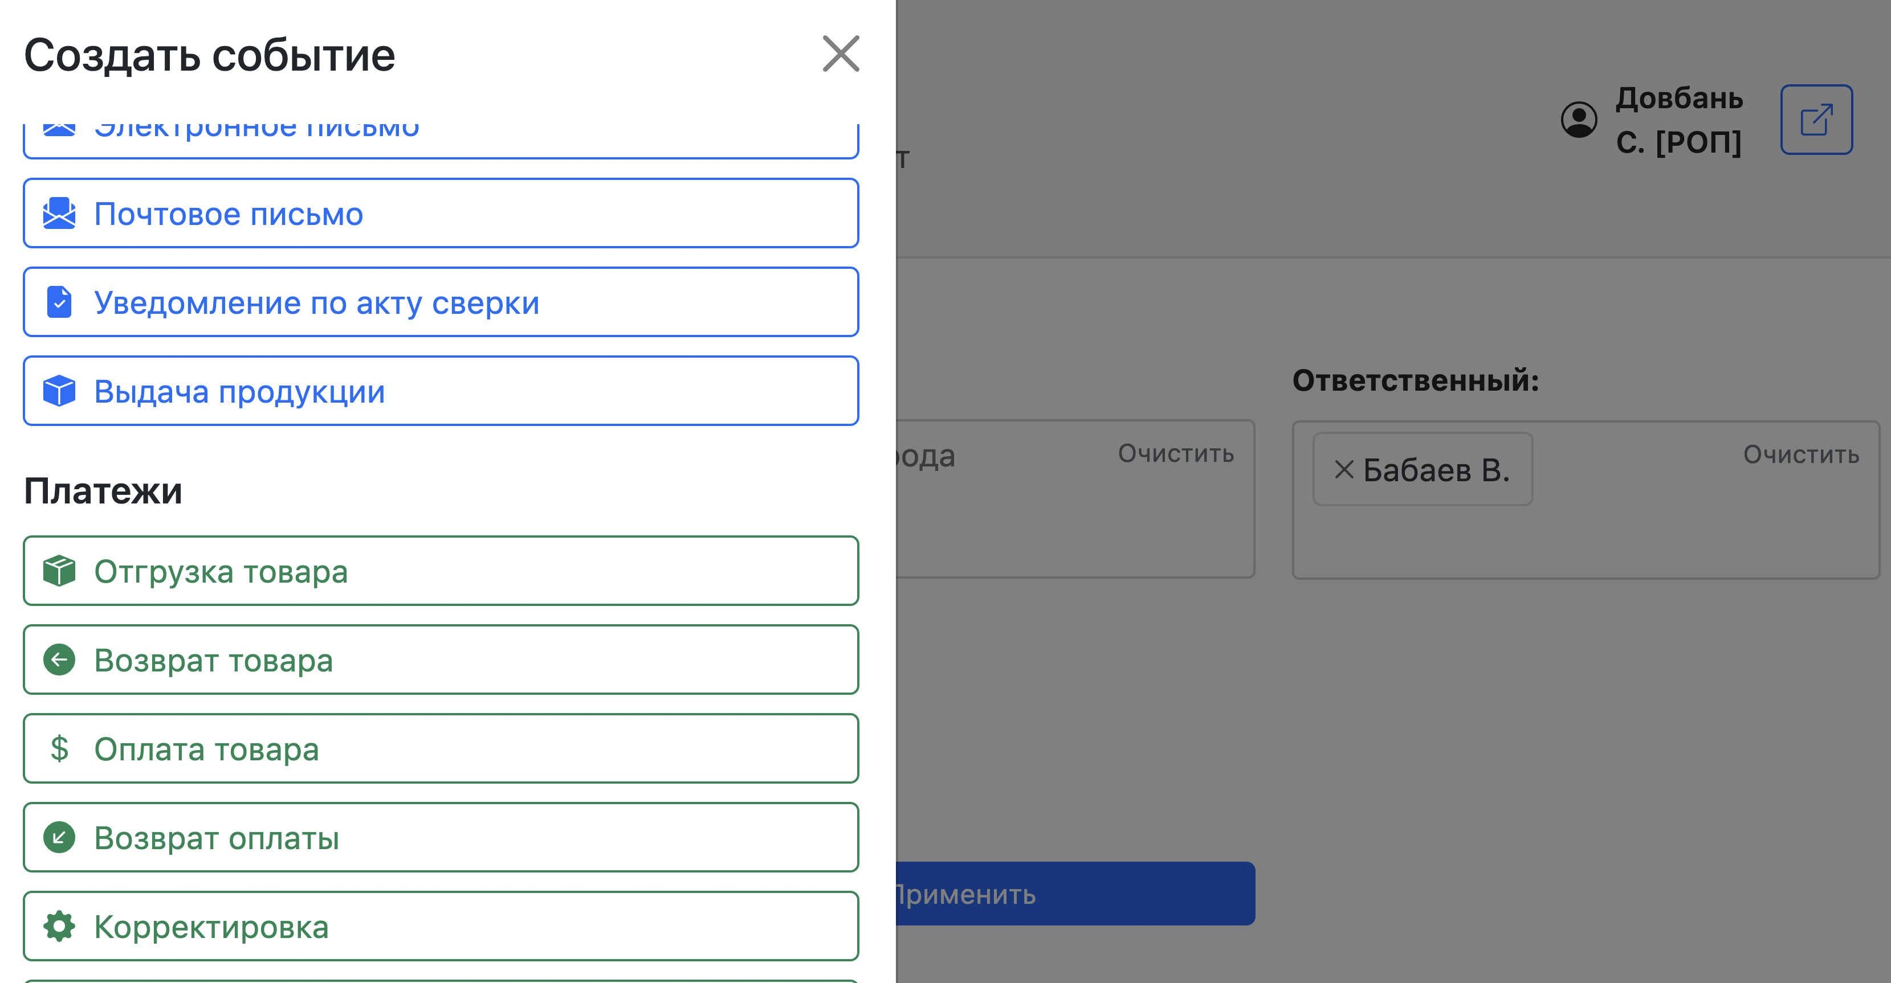The height and width of the screenshot is (983, 1891).
Task: Clear the Ответственный field via Очистить
Action: (1801, 455)
